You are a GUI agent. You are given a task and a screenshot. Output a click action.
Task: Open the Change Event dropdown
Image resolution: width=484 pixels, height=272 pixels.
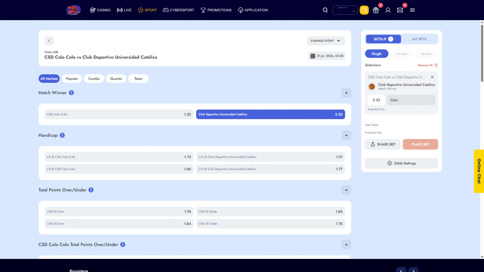326,41
